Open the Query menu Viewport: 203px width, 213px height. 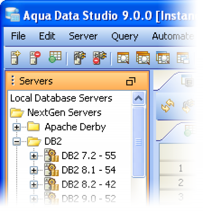pyautogui.click(x=125, y=36)
